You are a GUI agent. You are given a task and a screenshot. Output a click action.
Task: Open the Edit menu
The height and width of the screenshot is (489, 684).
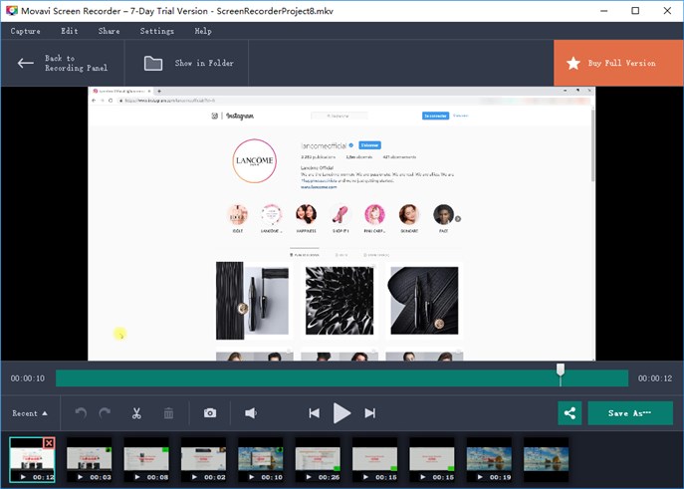click(70, 31)
